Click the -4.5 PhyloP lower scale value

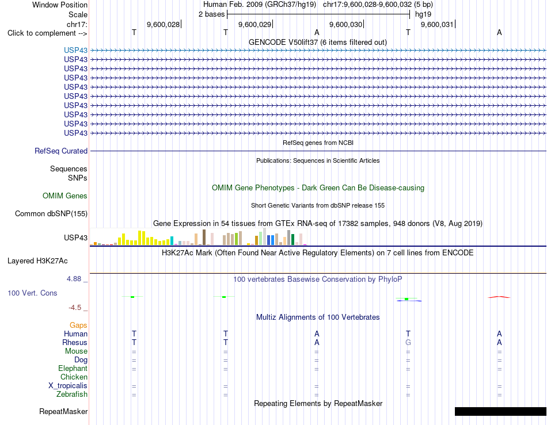(75, 307)
